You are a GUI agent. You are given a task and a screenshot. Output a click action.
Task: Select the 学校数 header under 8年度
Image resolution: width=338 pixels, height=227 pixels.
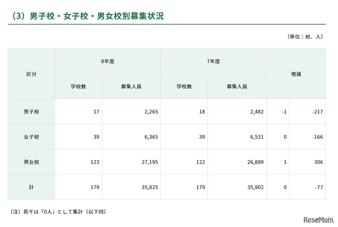(x=78, y=86)
